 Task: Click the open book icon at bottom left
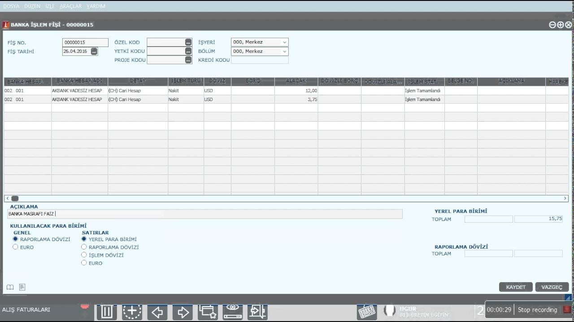point(10,287)
